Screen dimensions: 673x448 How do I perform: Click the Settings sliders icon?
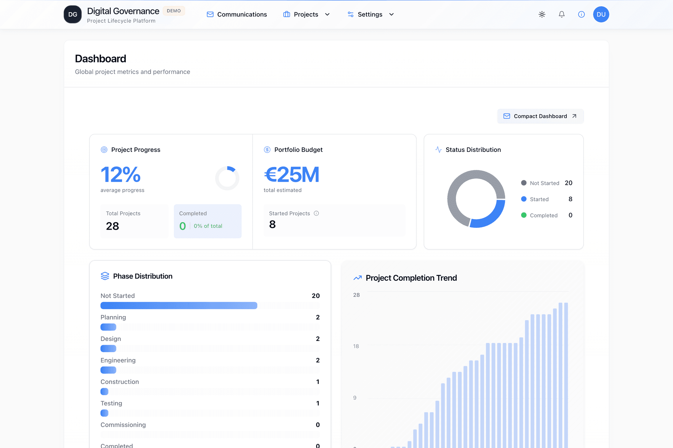coord(351,14)
